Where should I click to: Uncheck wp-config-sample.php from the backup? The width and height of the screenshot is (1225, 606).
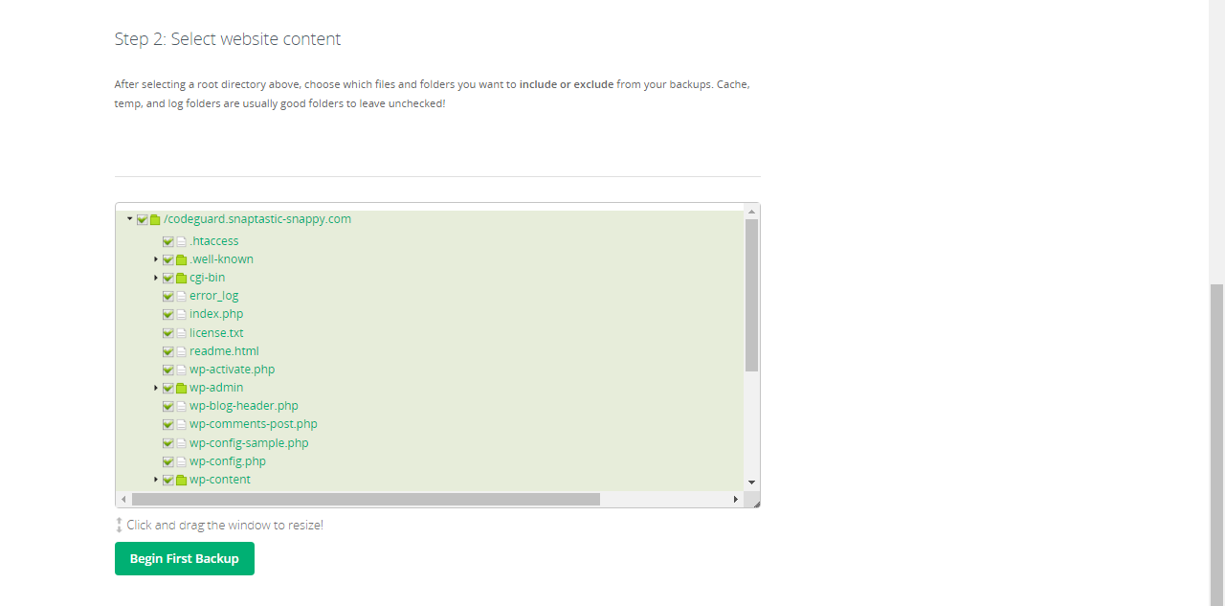click(168, 442)
